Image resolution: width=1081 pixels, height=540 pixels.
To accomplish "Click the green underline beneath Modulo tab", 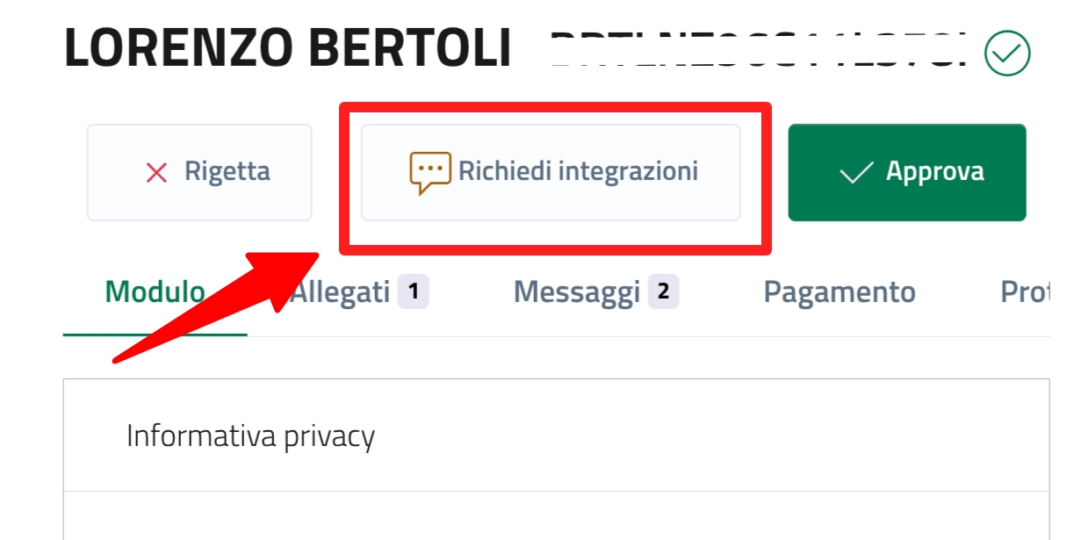I will [155, 335].
